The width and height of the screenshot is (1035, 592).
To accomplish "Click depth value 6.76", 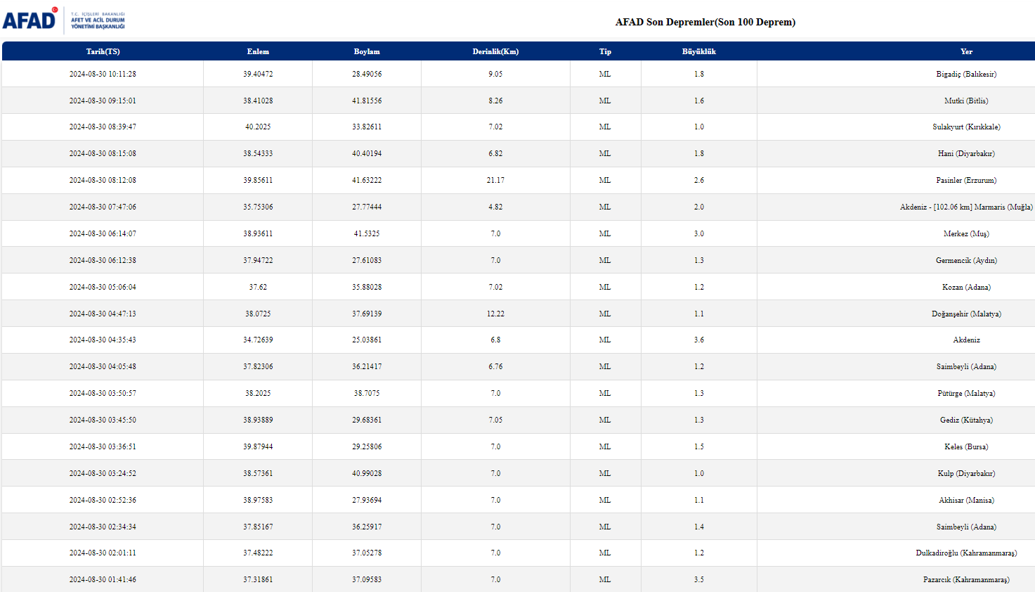I will 495,366.
